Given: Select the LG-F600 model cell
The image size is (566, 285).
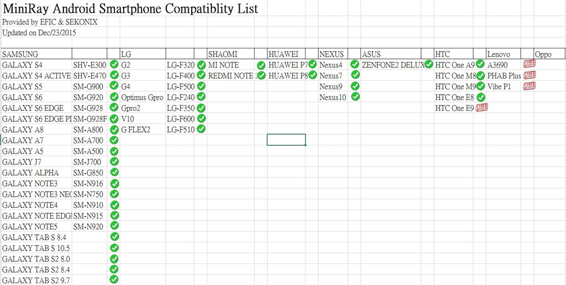Looking at the screenshot, I should [x=180, y=119].
